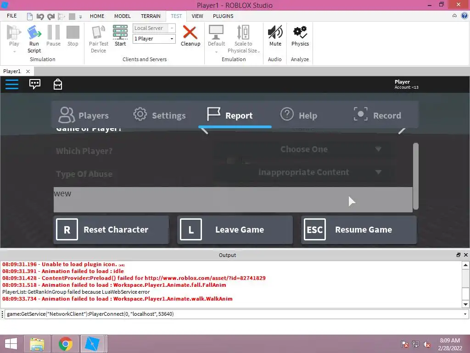Open the Physics analyze tool
Image resolution: width=470 pixels, height=353 pixels.
300,36
